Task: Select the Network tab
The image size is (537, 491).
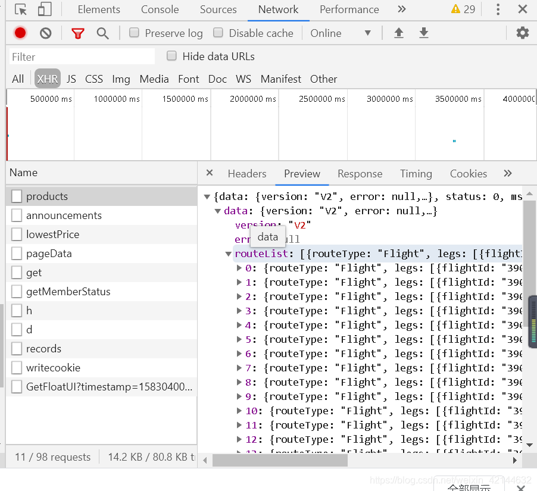Action: [278, 10]
